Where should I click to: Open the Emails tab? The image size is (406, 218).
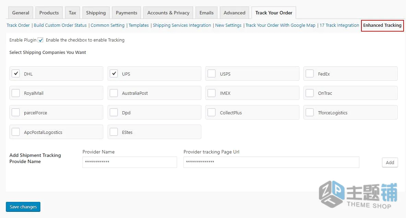tap(206, 13)
